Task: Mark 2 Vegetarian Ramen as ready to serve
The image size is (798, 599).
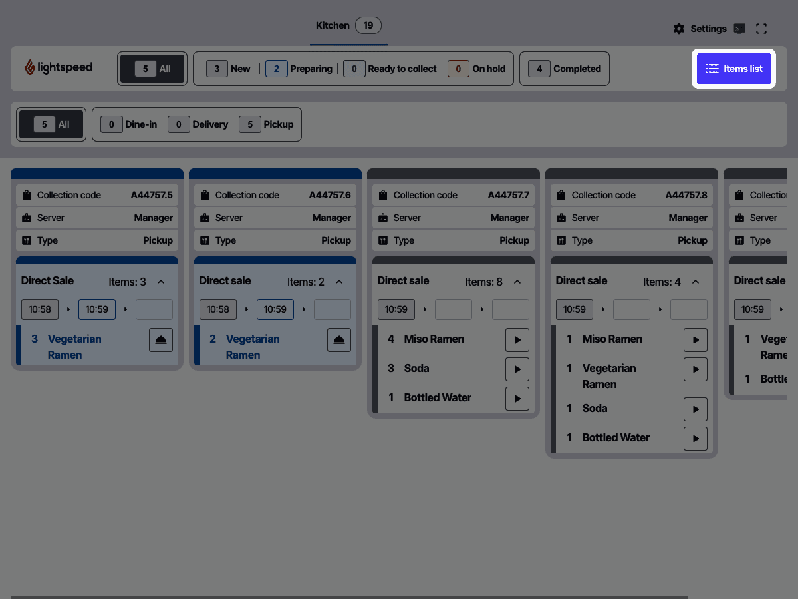Action: point(339,340)
